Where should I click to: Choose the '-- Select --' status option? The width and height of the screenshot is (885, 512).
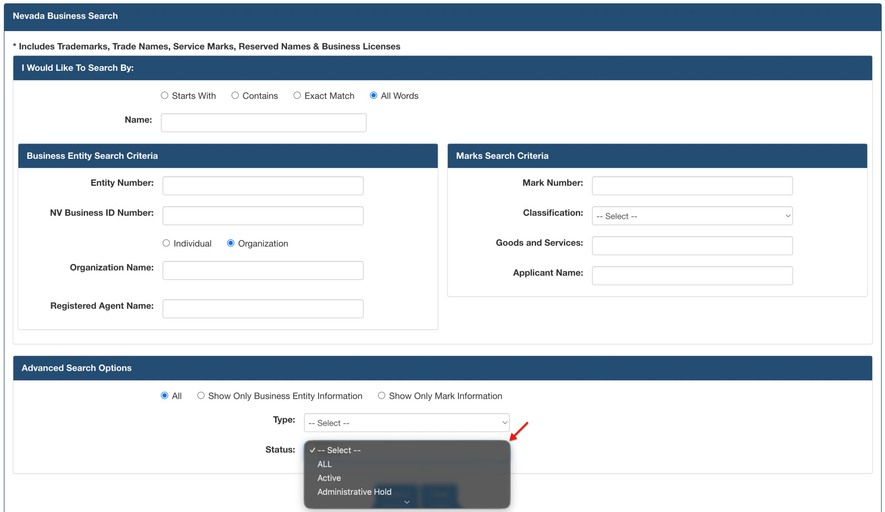click(x=407, y=450)
